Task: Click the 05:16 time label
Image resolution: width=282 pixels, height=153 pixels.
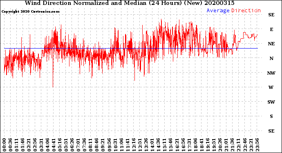Action: tap(60, 145)
